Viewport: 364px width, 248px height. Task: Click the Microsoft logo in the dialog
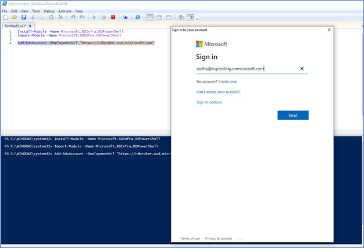click(x=212, y=44)
